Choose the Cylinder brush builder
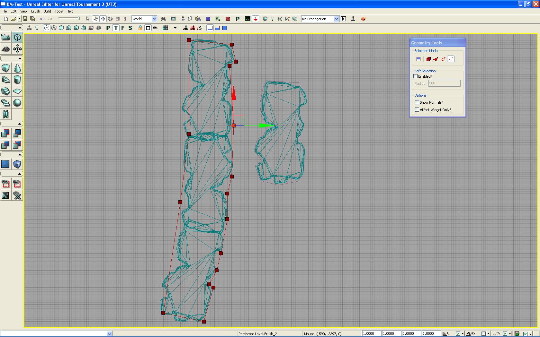Screen dimensions: 540x337 tap(17, 80)
